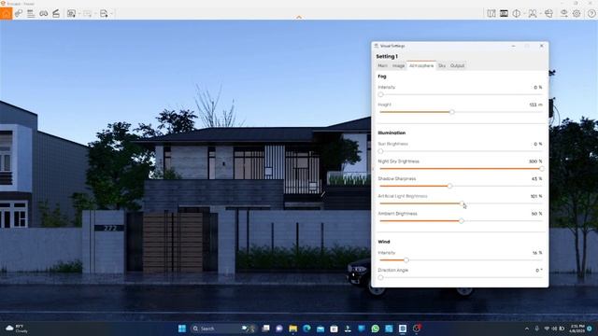Expand the collapsed top panel orange chevron
This screenshot has height=336, width=598.
point(299,17)
